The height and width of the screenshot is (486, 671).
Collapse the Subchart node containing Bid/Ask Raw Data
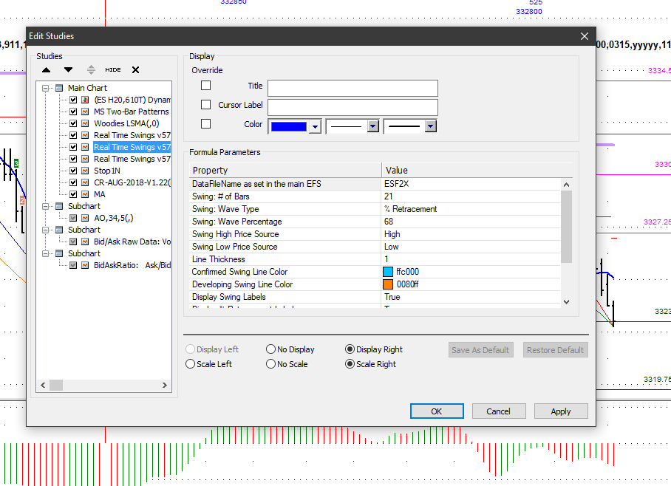45,230
